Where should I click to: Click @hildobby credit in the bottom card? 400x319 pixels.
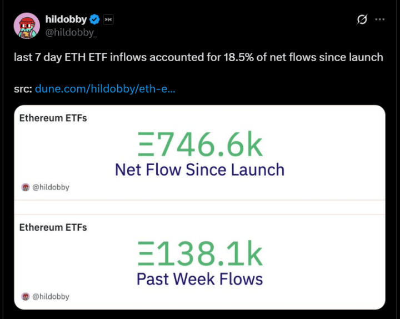51,296
